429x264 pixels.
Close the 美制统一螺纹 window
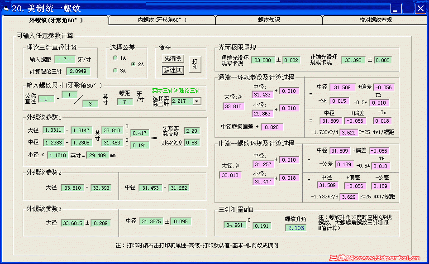(420, 8)
